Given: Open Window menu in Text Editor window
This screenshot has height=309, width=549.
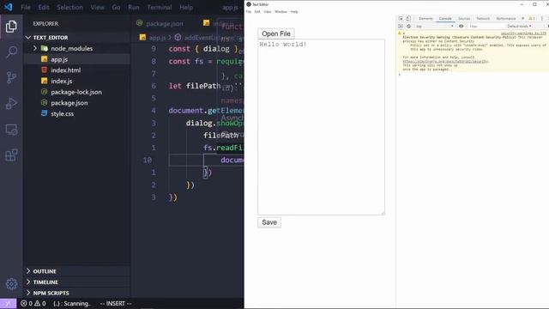Looking at the screenshot, I should (x=281, y=11).
